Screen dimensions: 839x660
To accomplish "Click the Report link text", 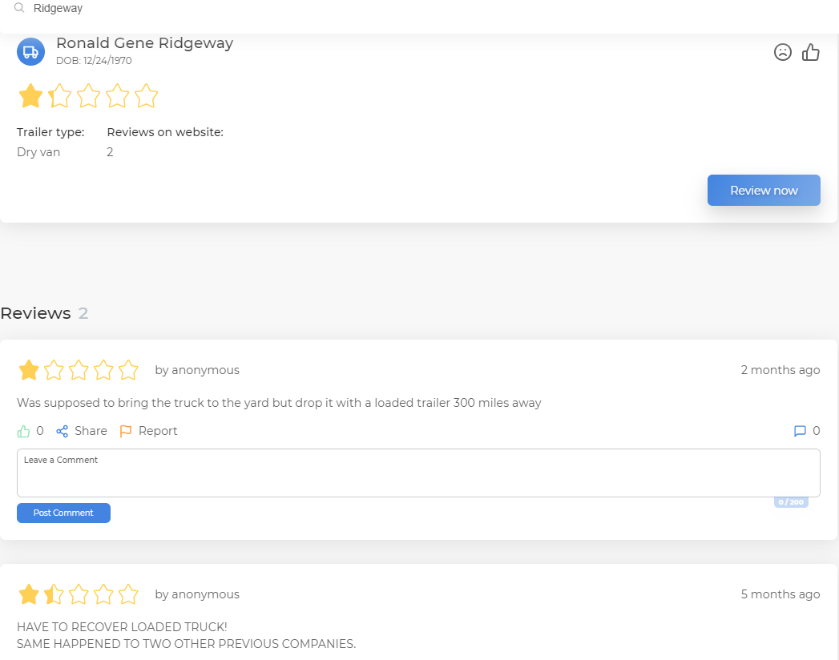I will point(158,431).
